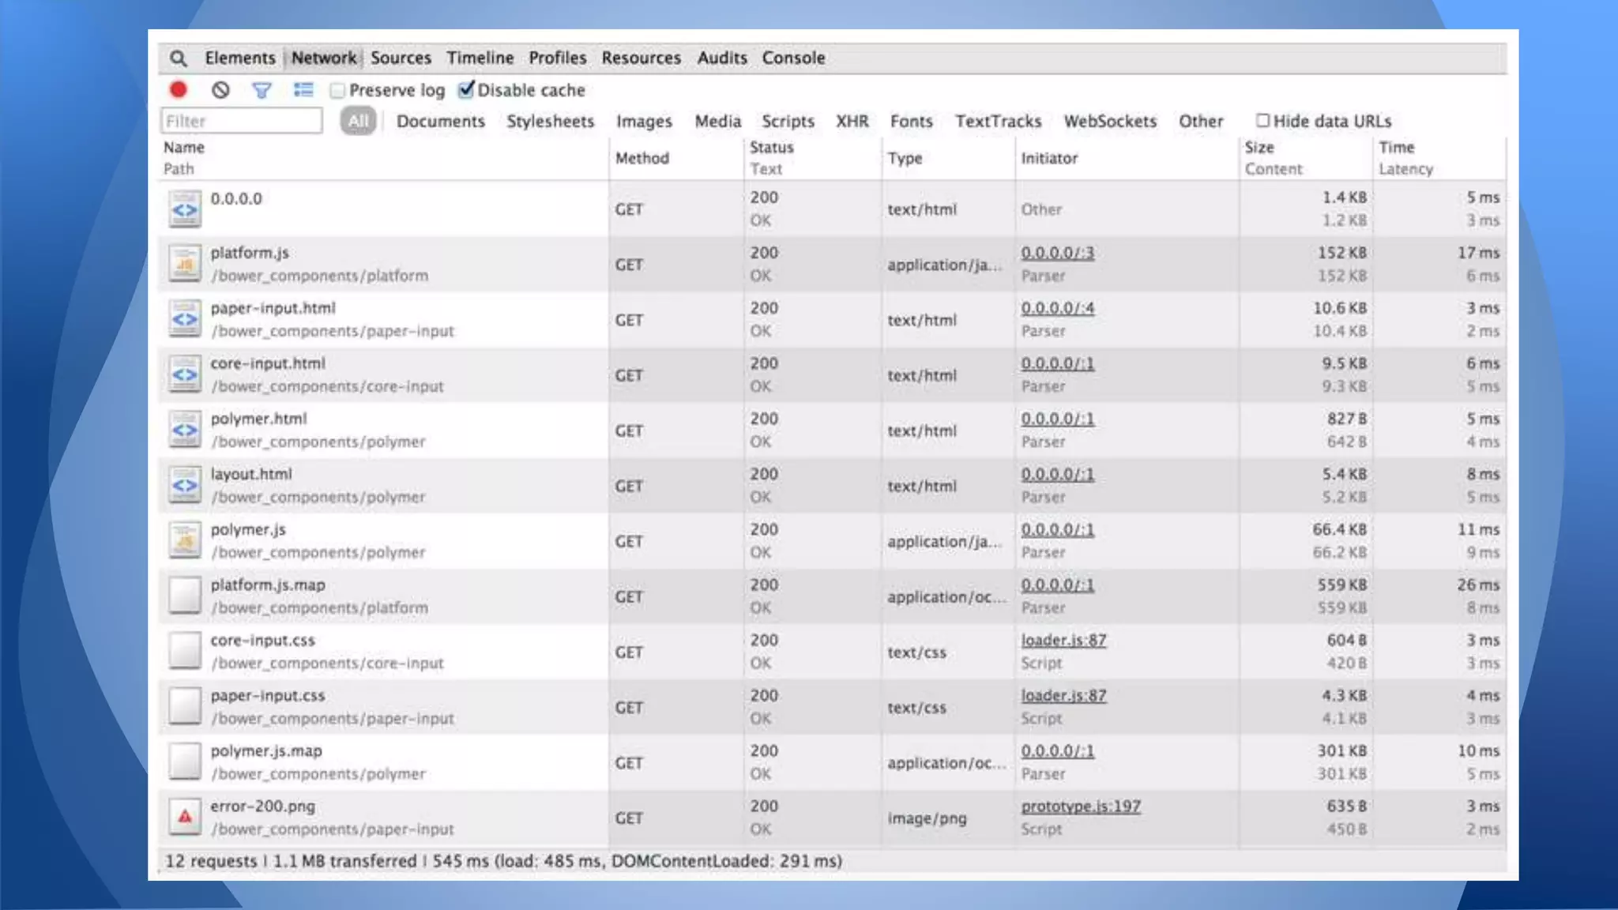Switch to the Console tab

793,58
